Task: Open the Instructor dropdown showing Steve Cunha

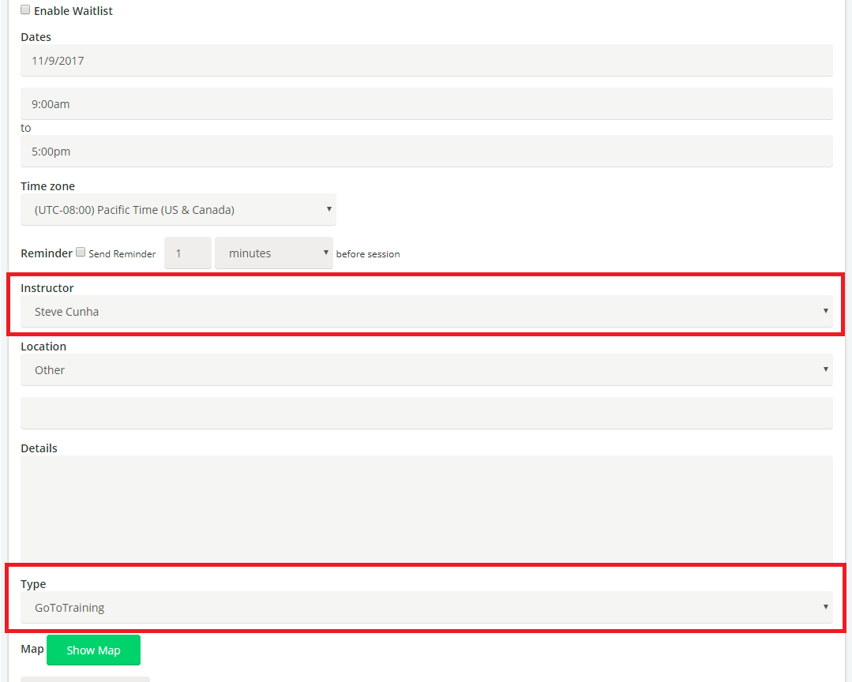Action: coord(426,311)
